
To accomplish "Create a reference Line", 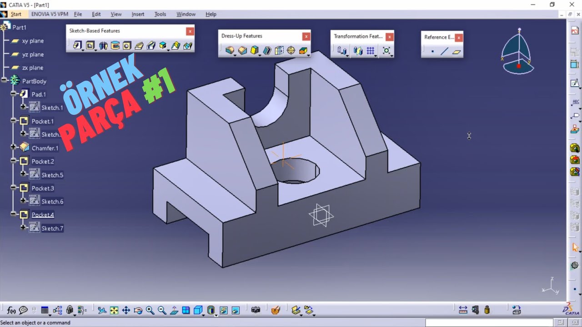I will pos(444,52).
